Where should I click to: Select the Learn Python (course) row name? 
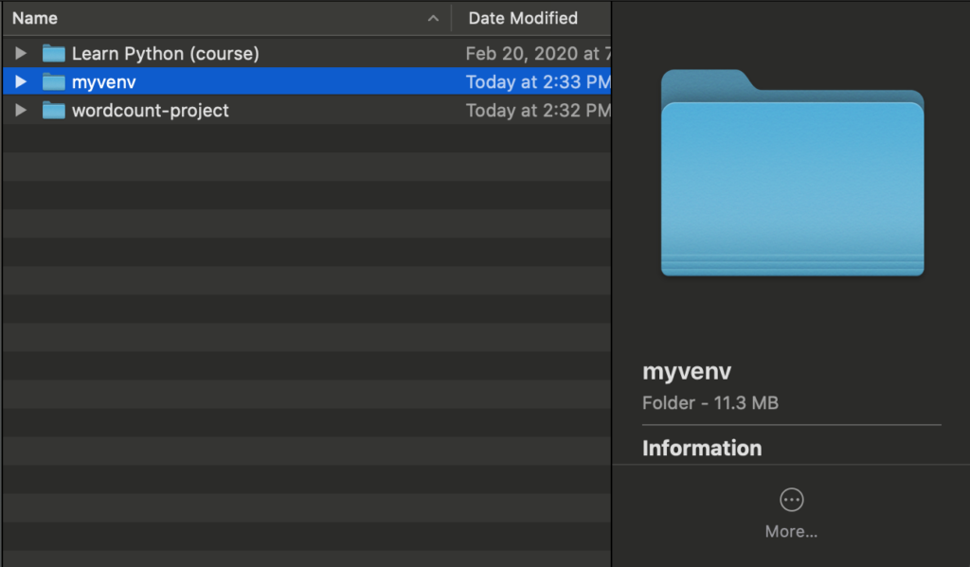(x=165, y=54)
